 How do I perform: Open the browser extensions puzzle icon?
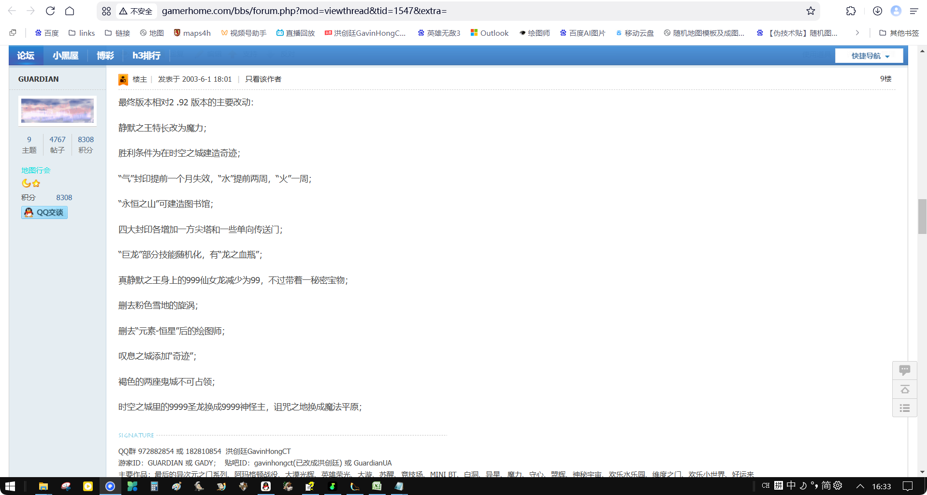click(x=851, y=11)
